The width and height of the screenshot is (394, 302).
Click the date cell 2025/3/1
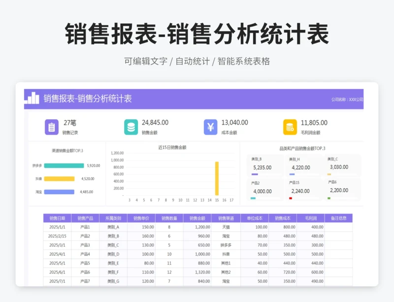(57, 245)
